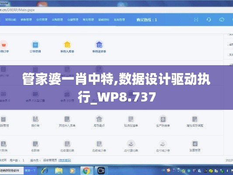This screenshot has height=175, width=233.
Task: Click the headset customer service icon
Action: click(209, 20)
